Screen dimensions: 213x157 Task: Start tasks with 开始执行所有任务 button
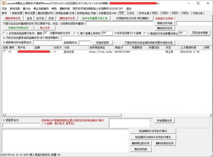tap(18, 28)
